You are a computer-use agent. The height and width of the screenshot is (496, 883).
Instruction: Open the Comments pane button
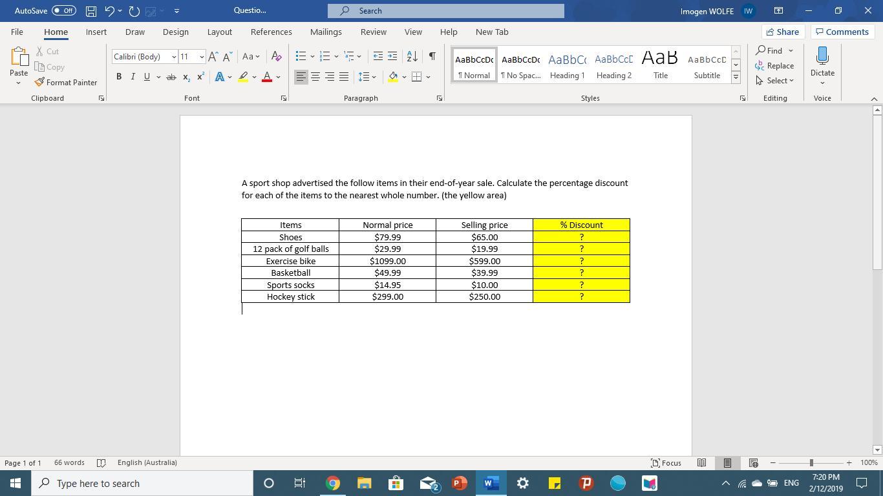842,32
